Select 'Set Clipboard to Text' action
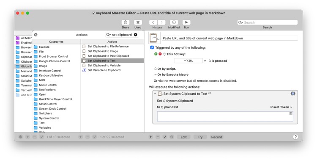Viewport: 317px width, 160px height. coord(112,61)
